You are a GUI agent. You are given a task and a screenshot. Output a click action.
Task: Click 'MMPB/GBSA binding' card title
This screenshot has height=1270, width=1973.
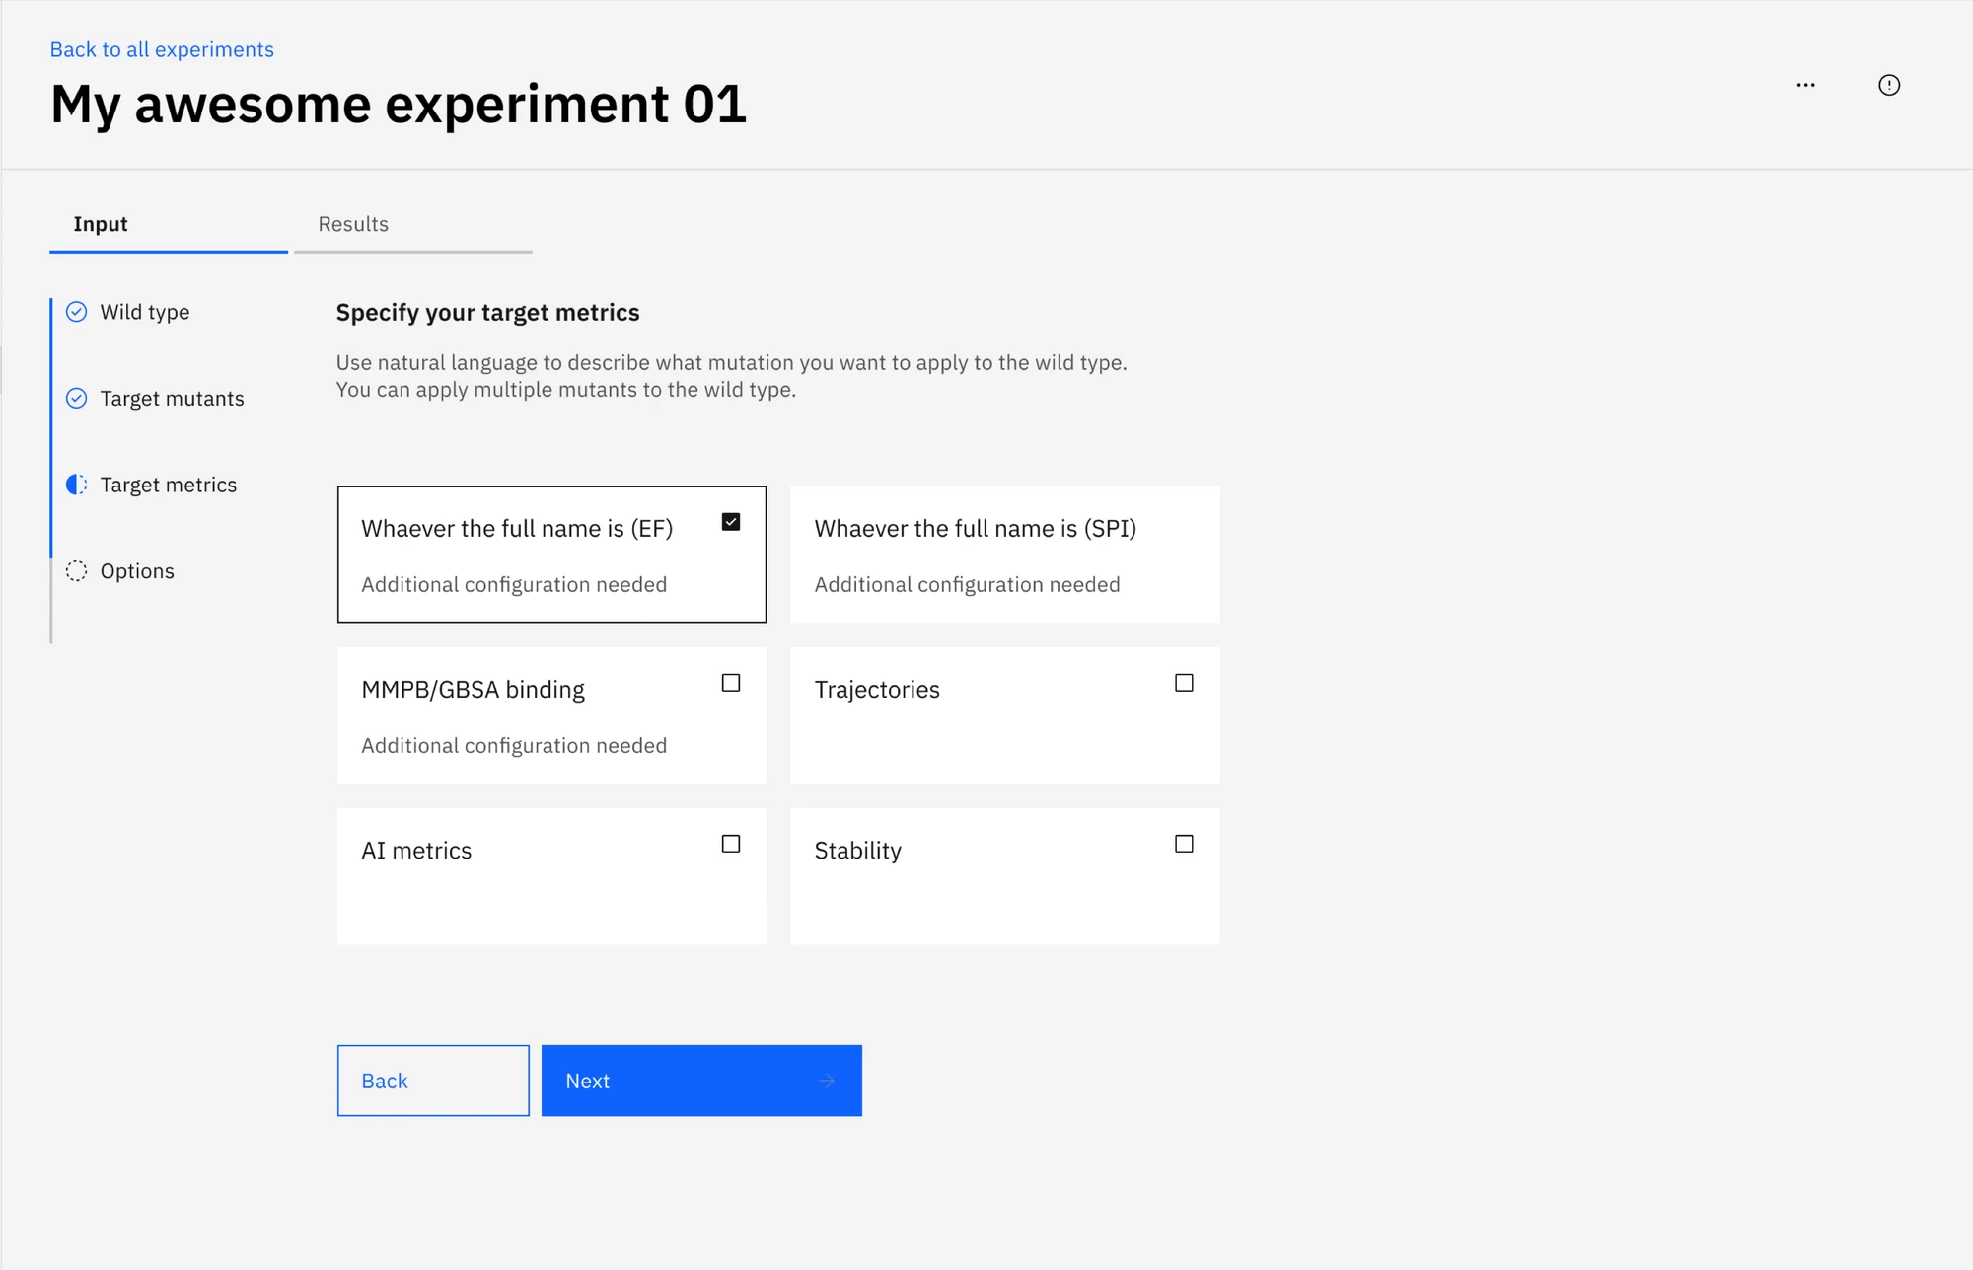473,690
